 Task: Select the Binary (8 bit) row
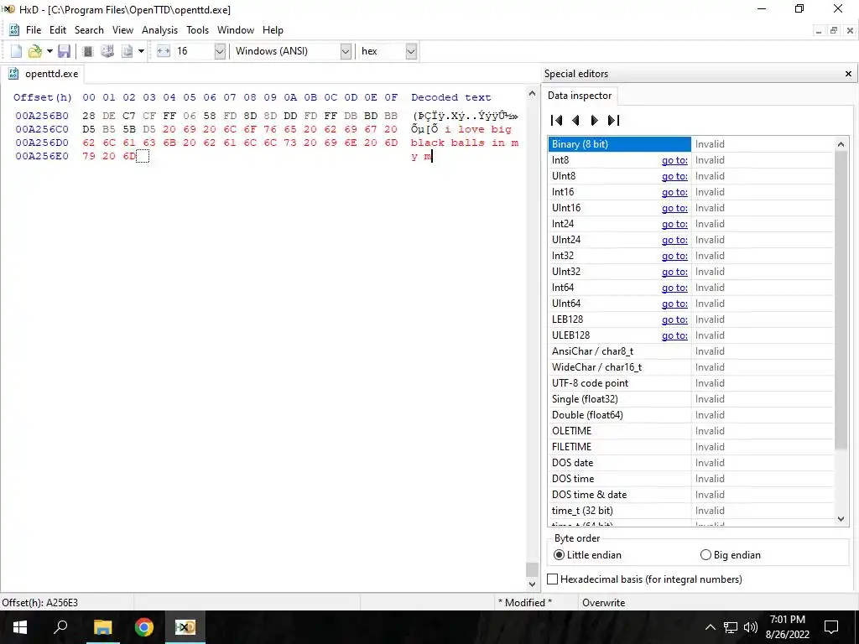tap(690, 144)
